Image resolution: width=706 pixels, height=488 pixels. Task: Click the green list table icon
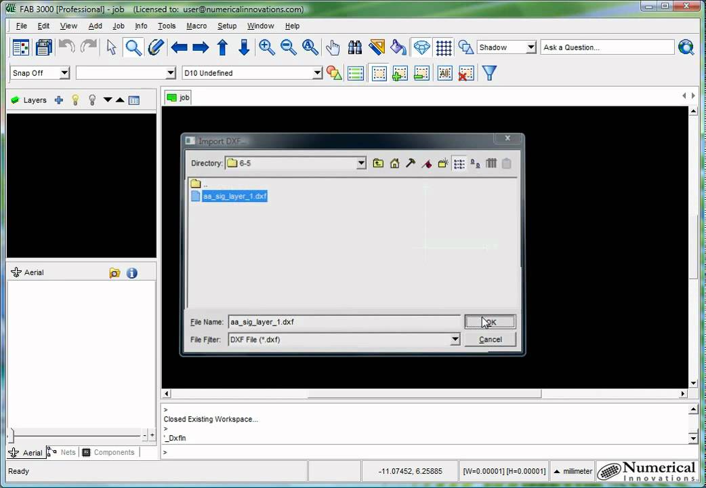(x=355, y=73)
